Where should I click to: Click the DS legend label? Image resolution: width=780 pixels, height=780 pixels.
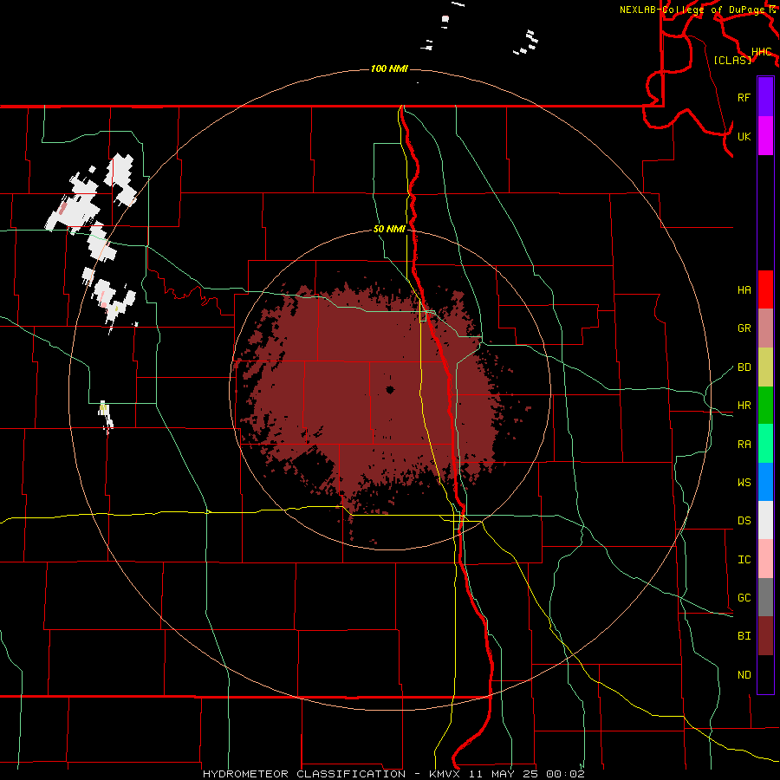tap(744, 521)
